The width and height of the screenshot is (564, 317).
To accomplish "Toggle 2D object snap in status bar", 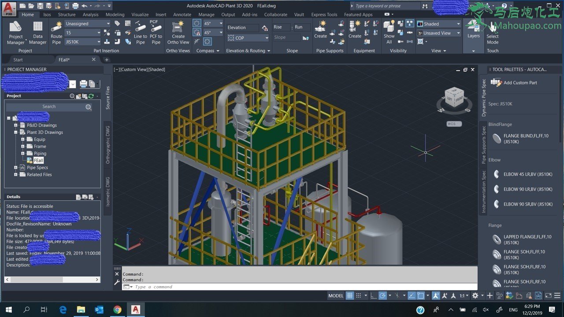I will click(421, 296).
